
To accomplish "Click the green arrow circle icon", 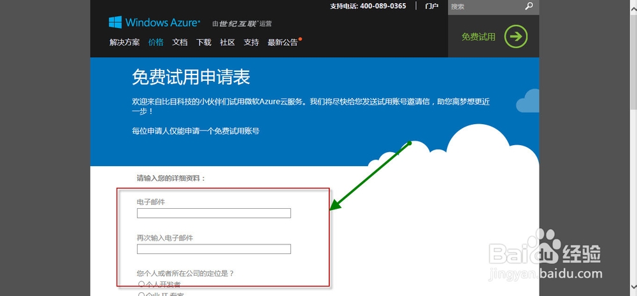I will click(516, 36).
